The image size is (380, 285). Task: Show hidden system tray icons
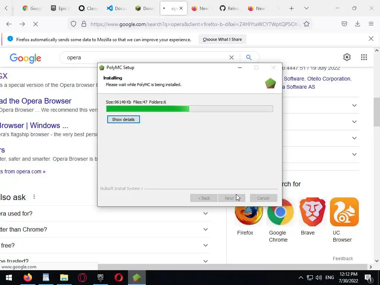click(301, 278)
